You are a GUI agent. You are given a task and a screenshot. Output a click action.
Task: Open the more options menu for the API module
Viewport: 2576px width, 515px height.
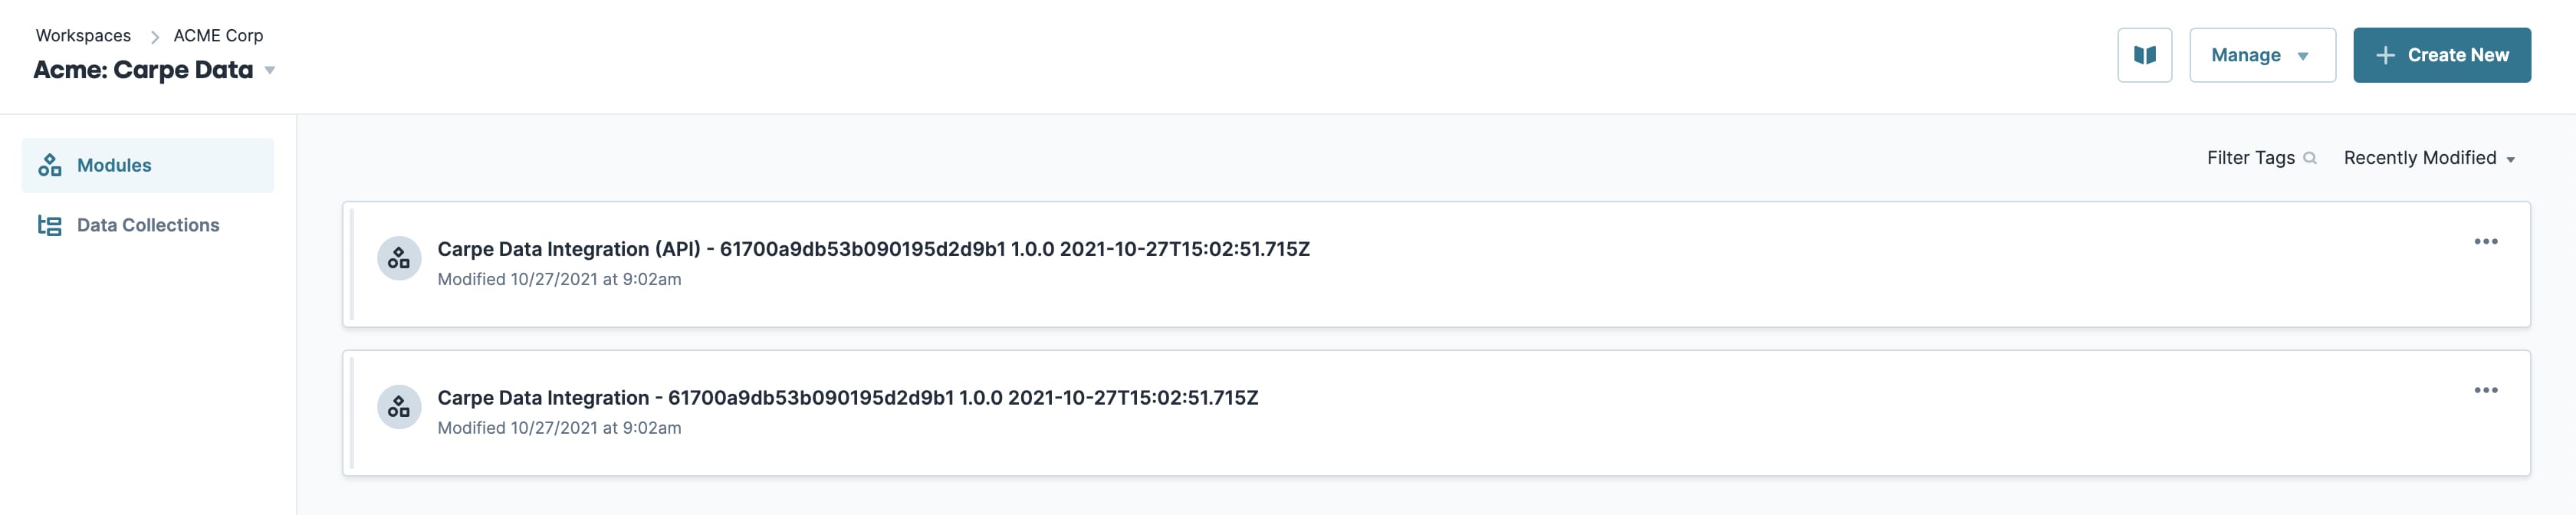2485,241
